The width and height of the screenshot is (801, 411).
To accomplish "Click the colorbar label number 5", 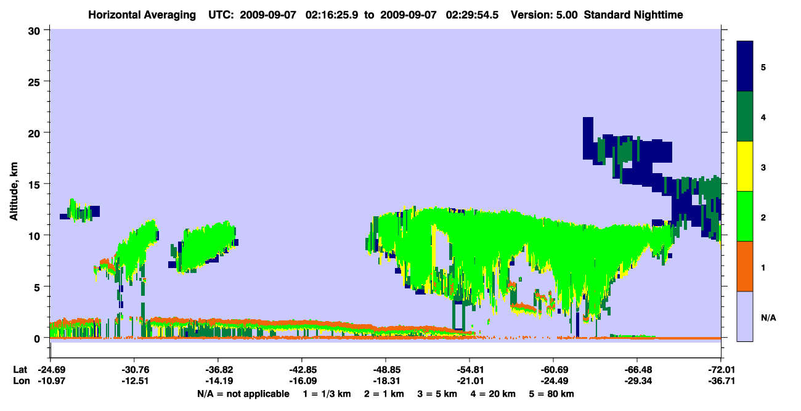I will [x=763, y=67].
